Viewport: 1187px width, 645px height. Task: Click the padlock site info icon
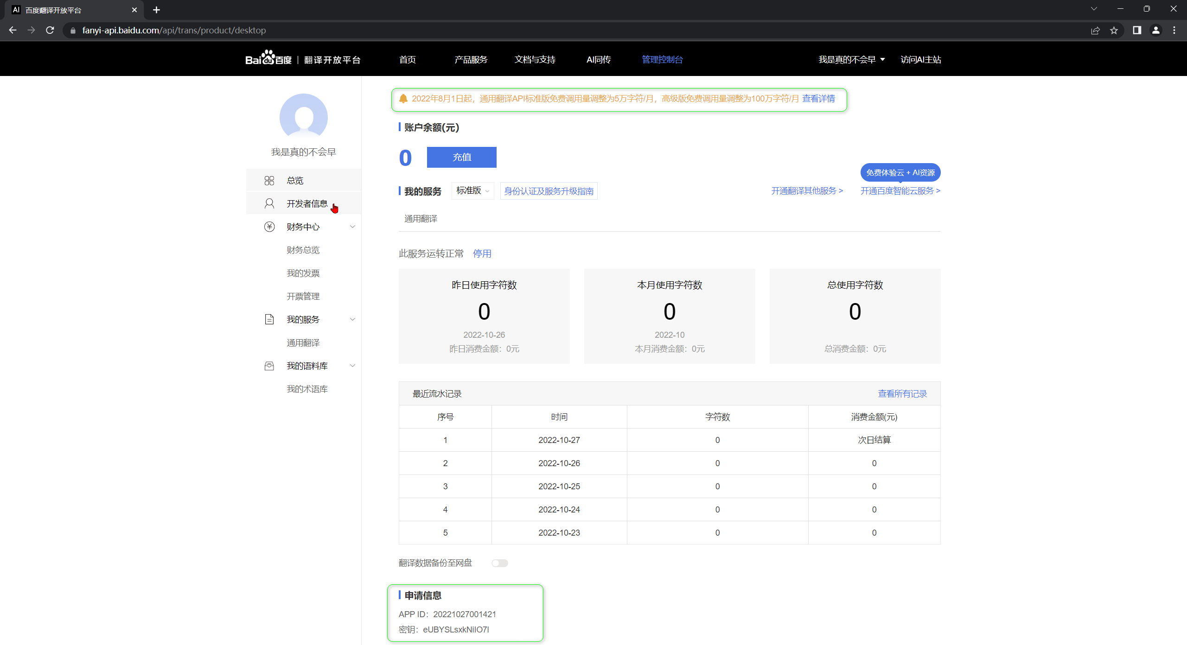pyautogui.click(x=73, y=31)
